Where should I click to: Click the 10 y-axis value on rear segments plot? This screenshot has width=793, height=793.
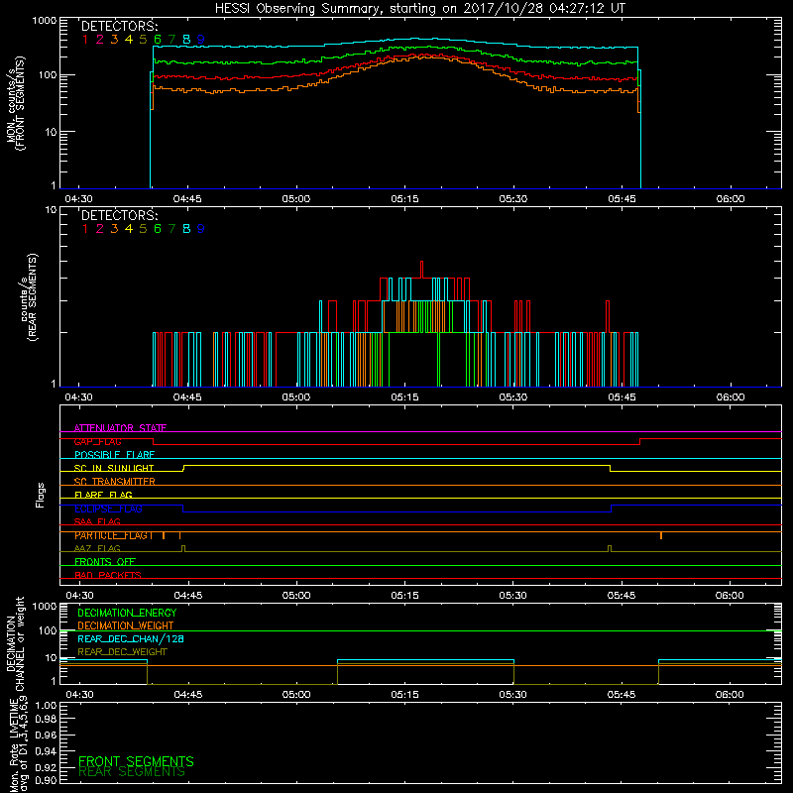[52, 210]
